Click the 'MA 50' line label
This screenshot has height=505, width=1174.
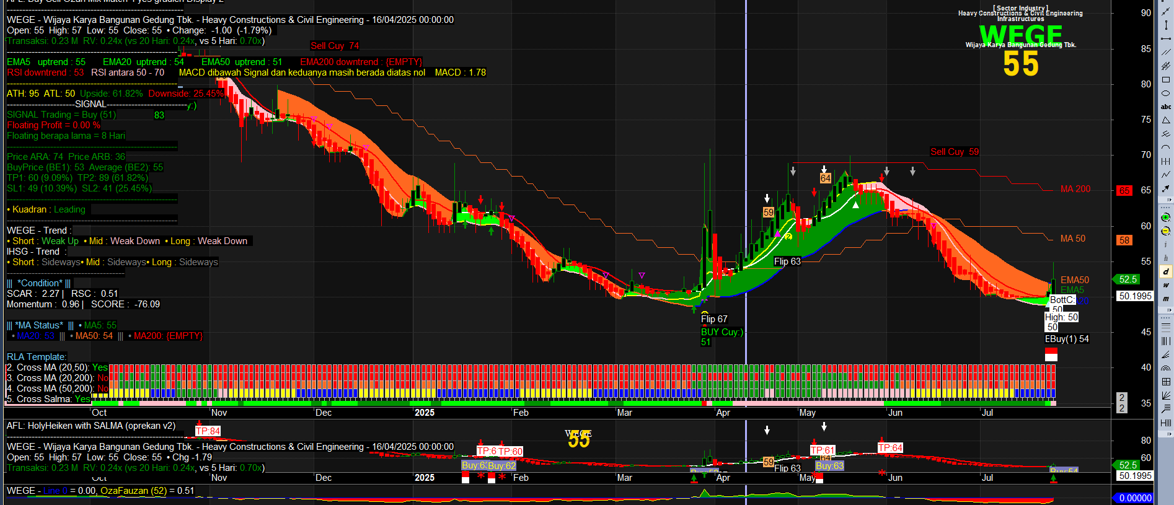(x=1073, y=239)
